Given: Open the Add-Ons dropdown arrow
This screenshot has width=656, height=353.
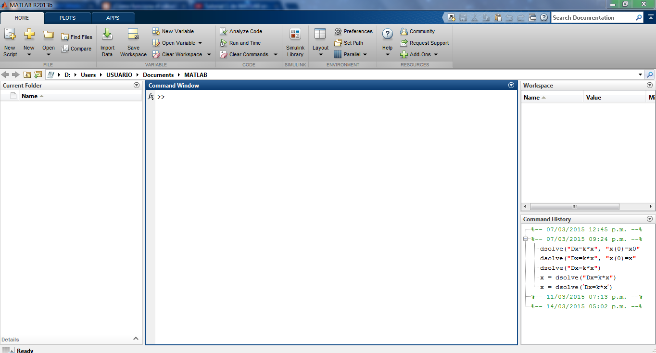Looking at the screenshot, I should pyautogui.click(x=436, y=54).
